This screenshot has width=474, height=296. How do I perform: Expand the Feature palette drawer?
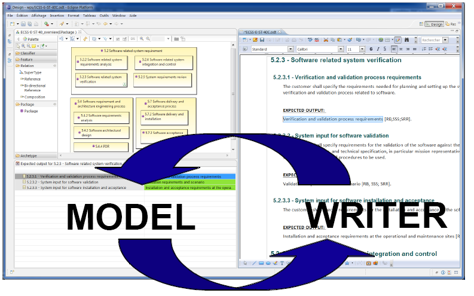coord(36,60)
